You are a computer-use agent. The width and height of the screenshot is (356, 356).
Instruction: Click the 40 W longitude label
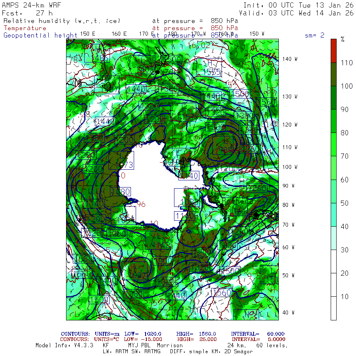288,312
